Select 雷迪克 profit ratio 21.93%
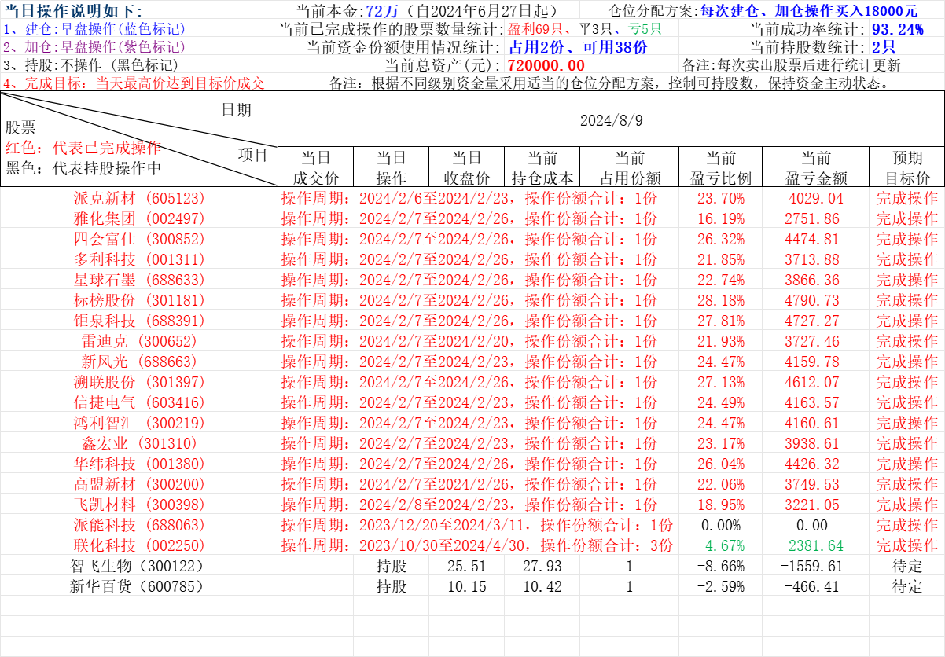This screenshot has height=657, width=945. click(x=719, y=341)
